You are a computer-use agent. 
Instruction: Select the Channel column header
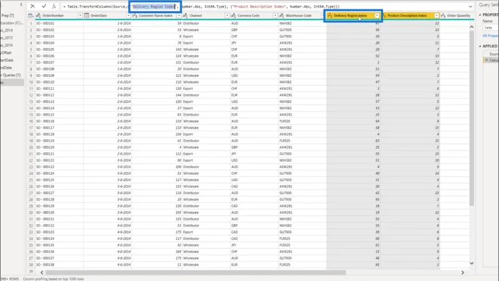[x=195, y=15]
